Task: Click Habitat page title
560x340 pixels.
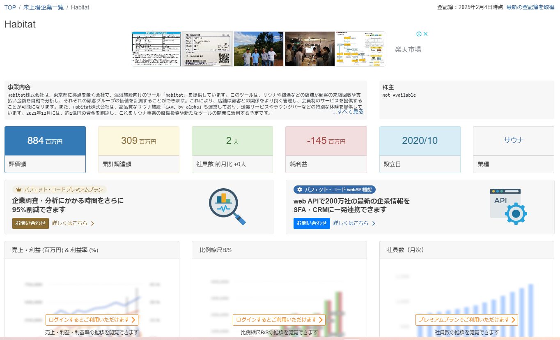Action: pos(20,24)
